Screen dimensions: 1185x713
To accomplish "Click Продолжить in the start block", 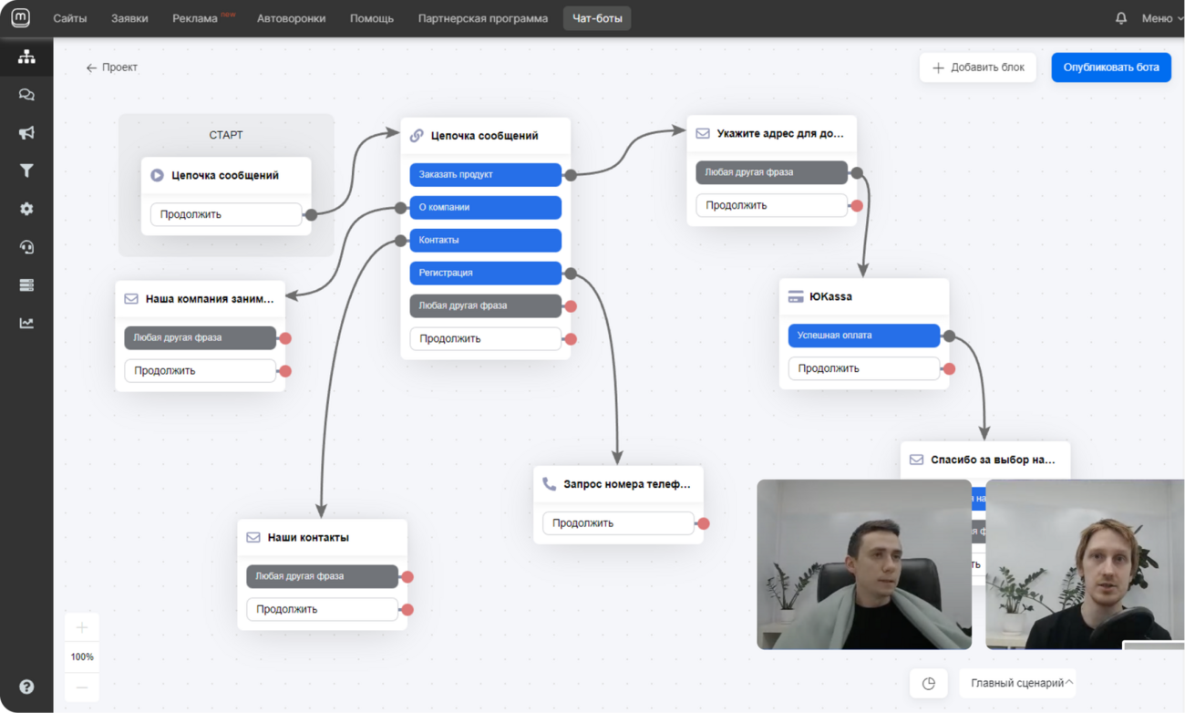I will point(226,214).
